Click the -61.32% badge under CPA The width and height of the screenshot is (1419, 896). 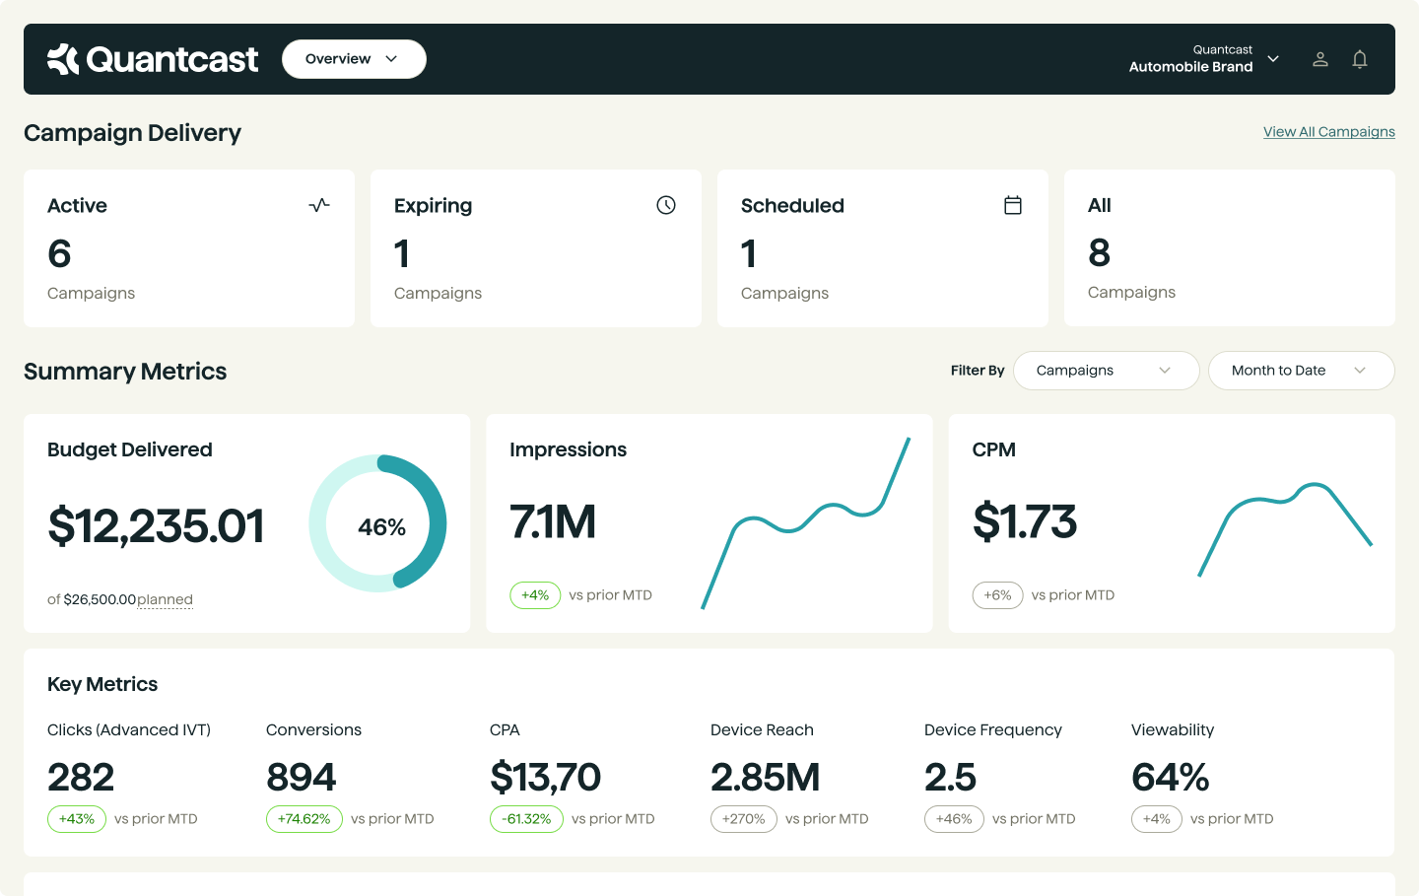click(526, 819)
